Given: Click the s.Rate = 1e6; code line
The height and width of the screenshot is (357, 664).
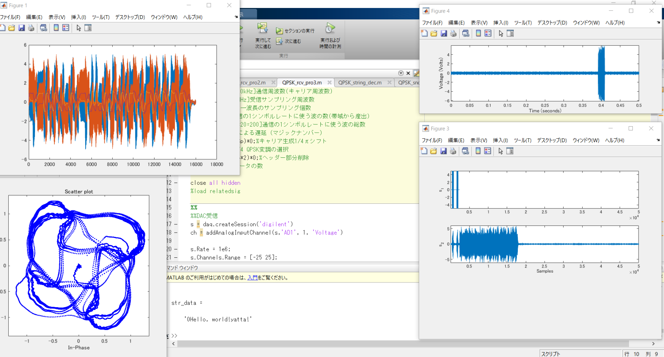Looking at the screenshot, I should tap(210, 249).
